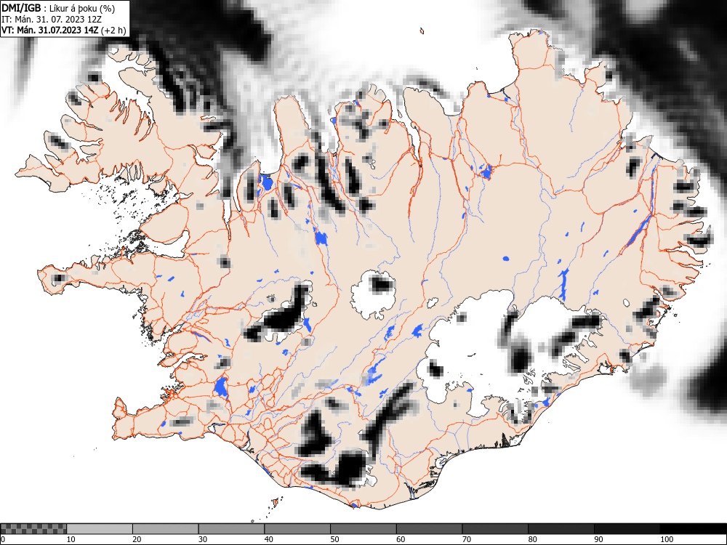Click the "10" label on the scale
727x545 pixels.
click(71, 539)
